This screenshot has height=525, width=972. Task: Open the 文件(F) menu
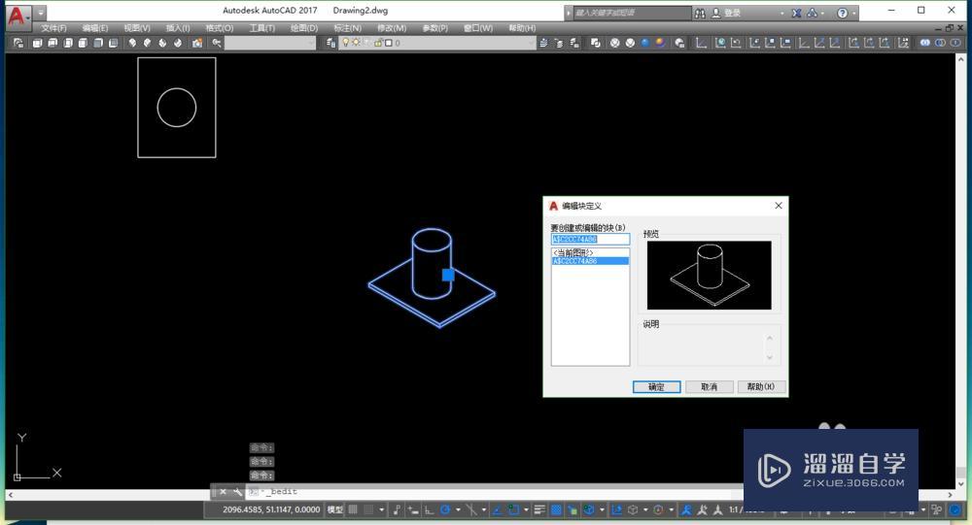[53, 28]
